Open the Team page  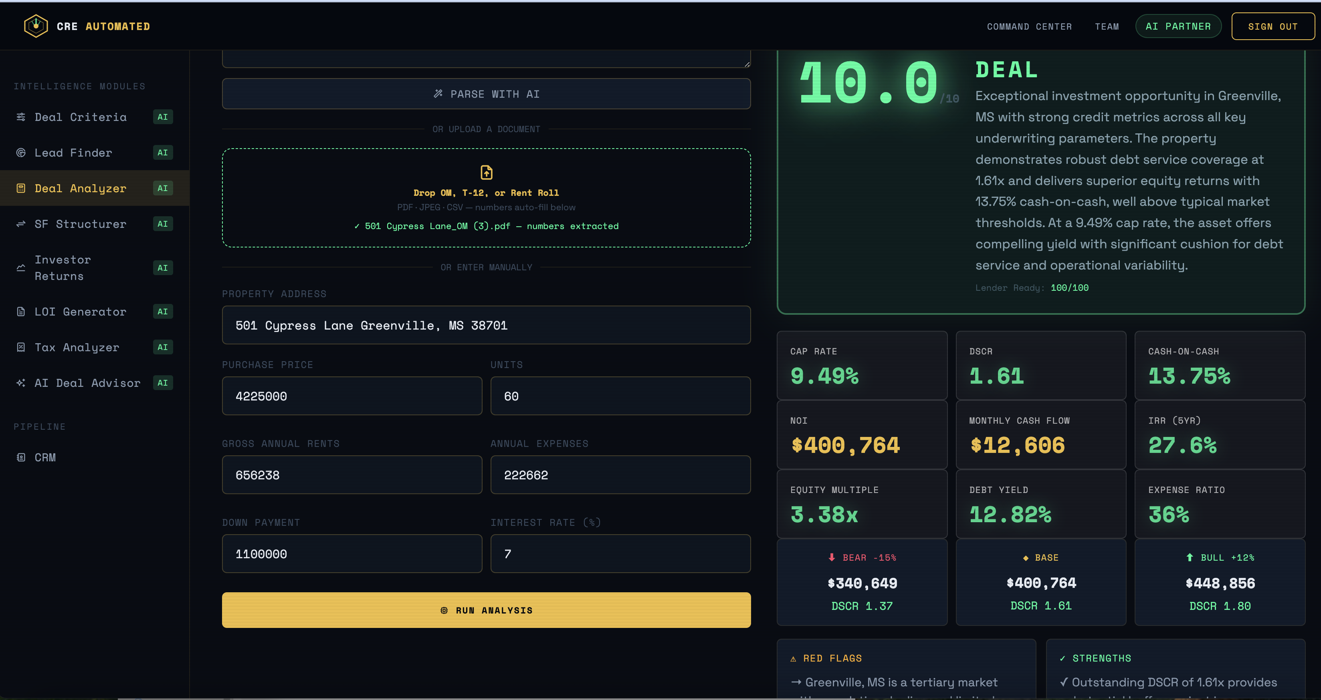click(1107, 27)
